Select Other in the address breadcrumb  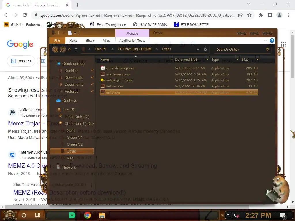pos(166,49)
